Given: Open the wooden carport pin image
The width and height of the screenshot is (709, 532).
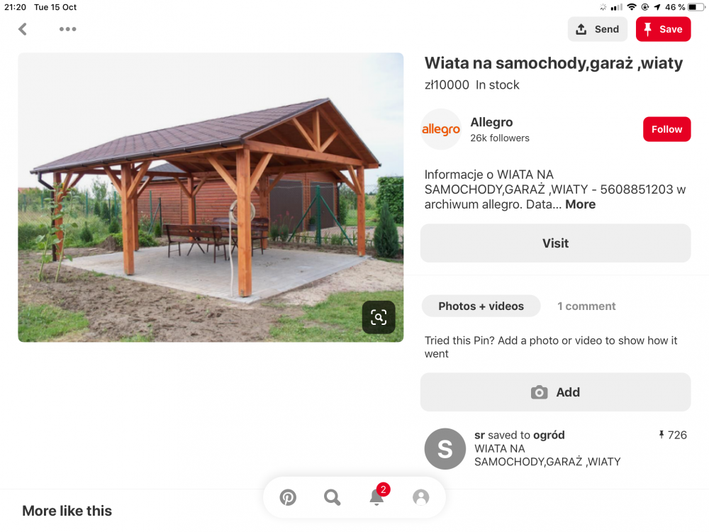Looking at the screenshot, I should (211, 197).
